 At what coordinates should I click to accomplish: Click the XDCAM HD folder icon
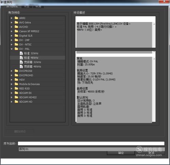16,102
